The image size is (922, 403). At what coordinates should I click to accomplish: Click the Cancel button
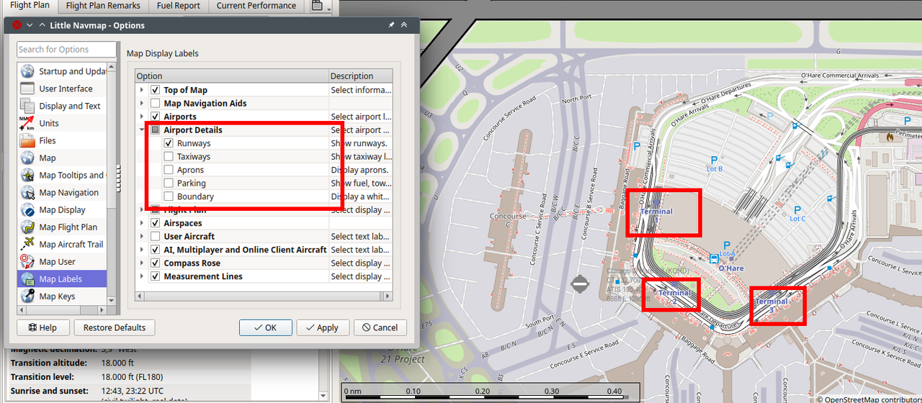(x=380, y=327)
